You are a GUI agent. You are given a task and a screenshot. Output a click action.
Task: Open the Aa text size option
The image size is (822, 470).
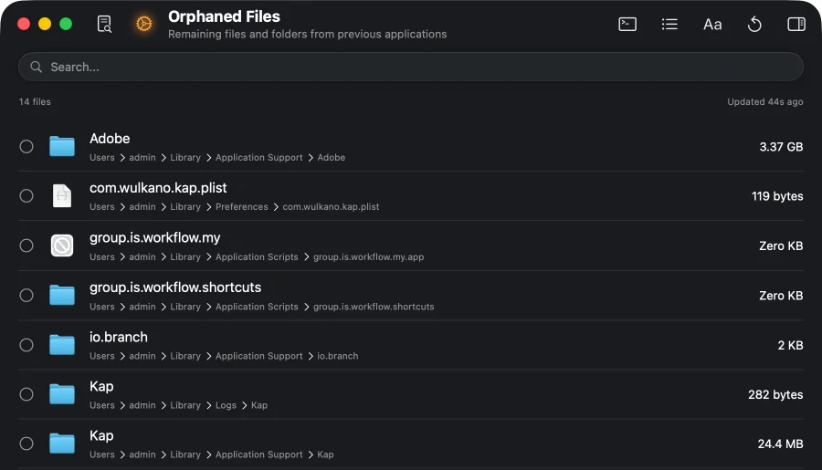(x=712, y=24)
